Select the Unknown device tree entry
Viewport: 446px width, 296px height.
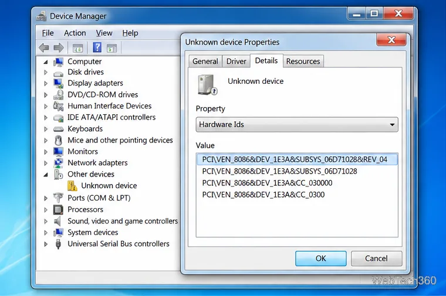coord(109,186)
